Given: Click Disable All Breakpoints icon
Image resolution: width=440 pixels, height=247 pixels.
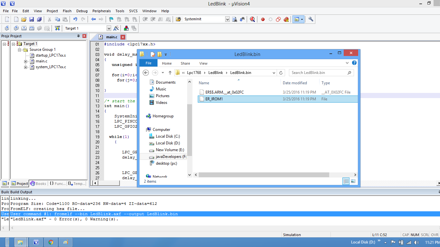Looking at the screenshot, I should 278,19.
